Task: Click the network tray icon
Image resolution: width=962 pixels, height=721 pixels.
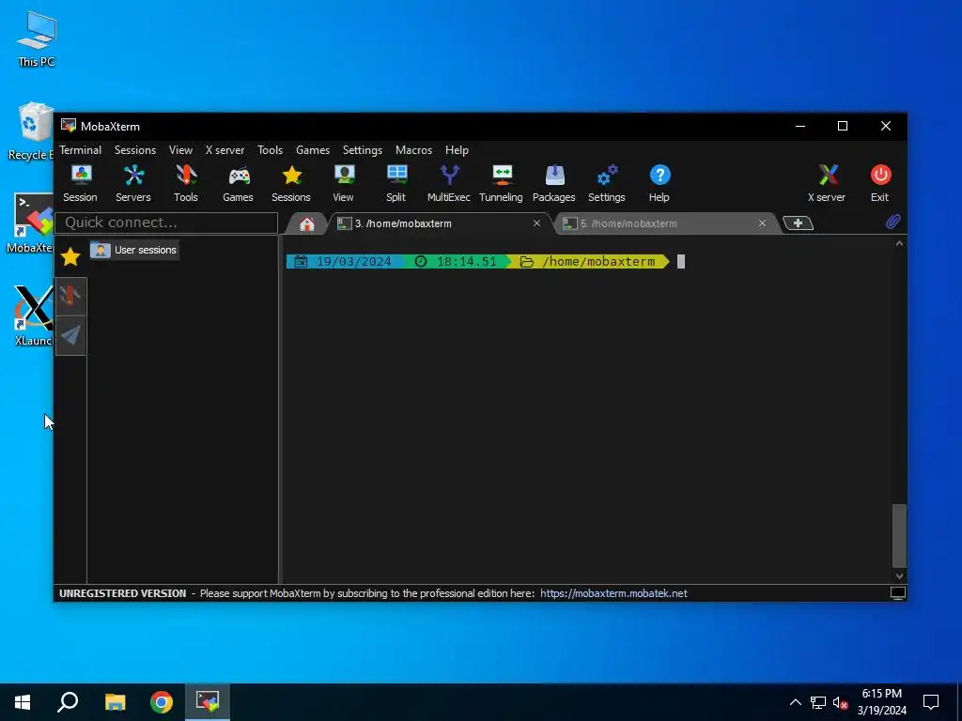Action: (818, 702)
